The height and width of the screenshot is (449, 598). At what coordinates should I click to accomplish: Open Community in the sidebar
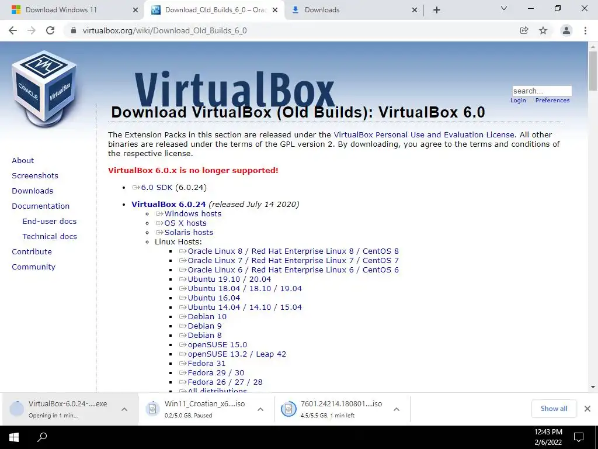click(33, 267)
